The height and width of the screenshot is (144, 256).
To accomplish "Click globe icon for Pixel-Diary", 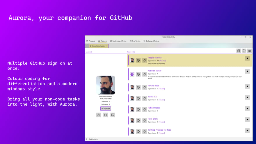I will [x=138, y=120].
